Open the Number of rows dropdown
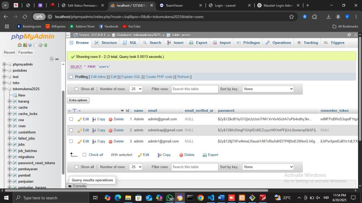 (x=136, y=89)
